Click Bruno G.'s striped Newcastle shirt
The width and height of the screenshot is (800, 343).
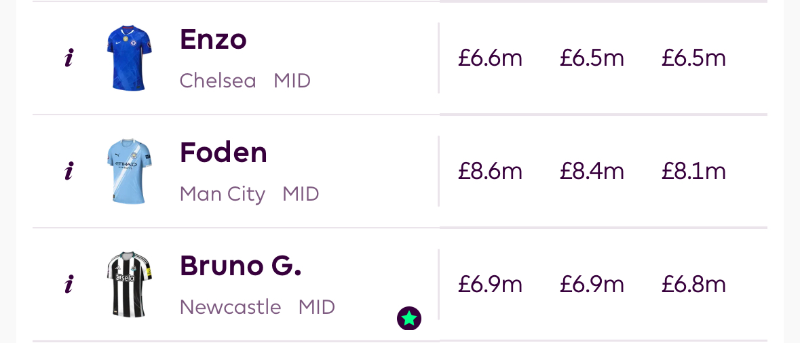129,285
